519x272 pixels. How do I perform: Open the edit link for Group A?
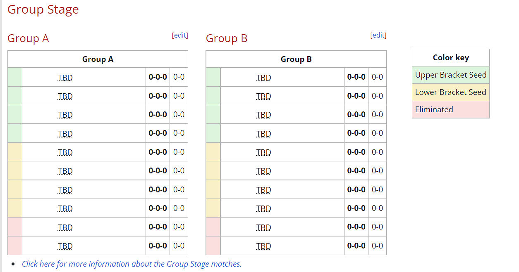(x=180, y=35)
